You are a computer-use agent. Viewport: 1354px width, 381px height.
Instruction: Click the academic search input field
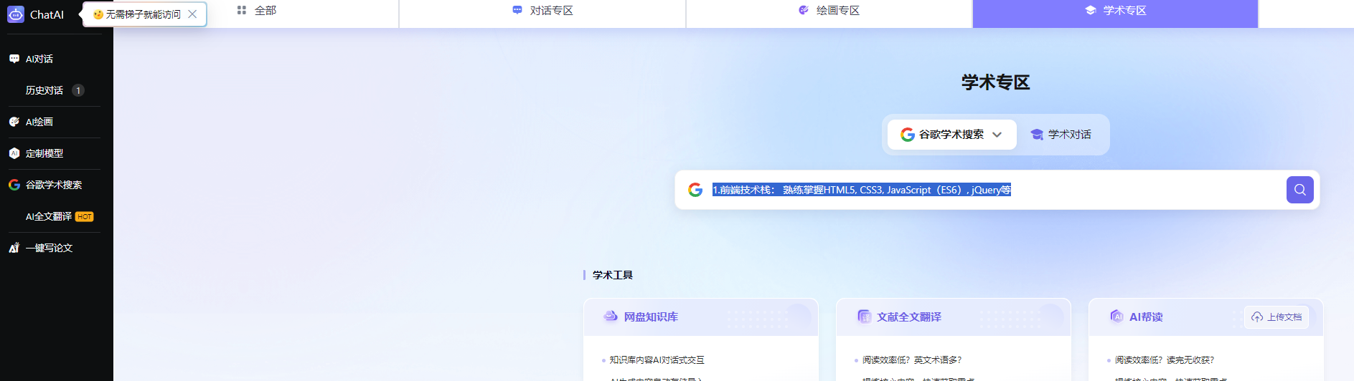click(x=996, y=190)
